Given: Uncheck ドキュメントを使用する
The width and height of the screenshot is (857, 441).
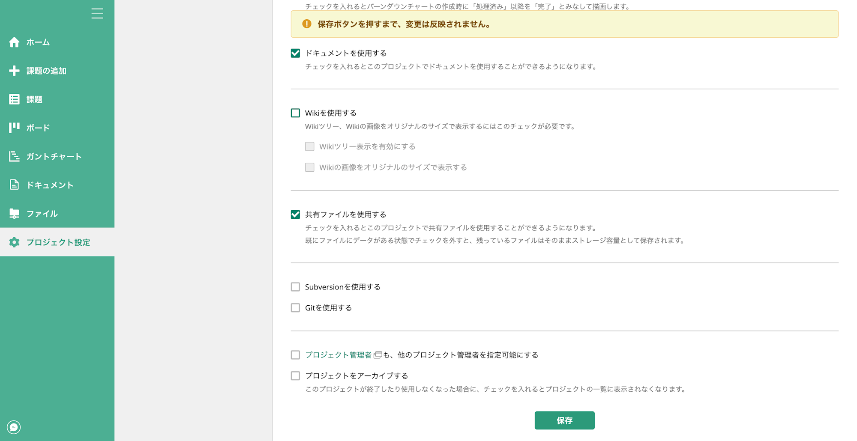Looking at the screenshot, I should (295, 53).
